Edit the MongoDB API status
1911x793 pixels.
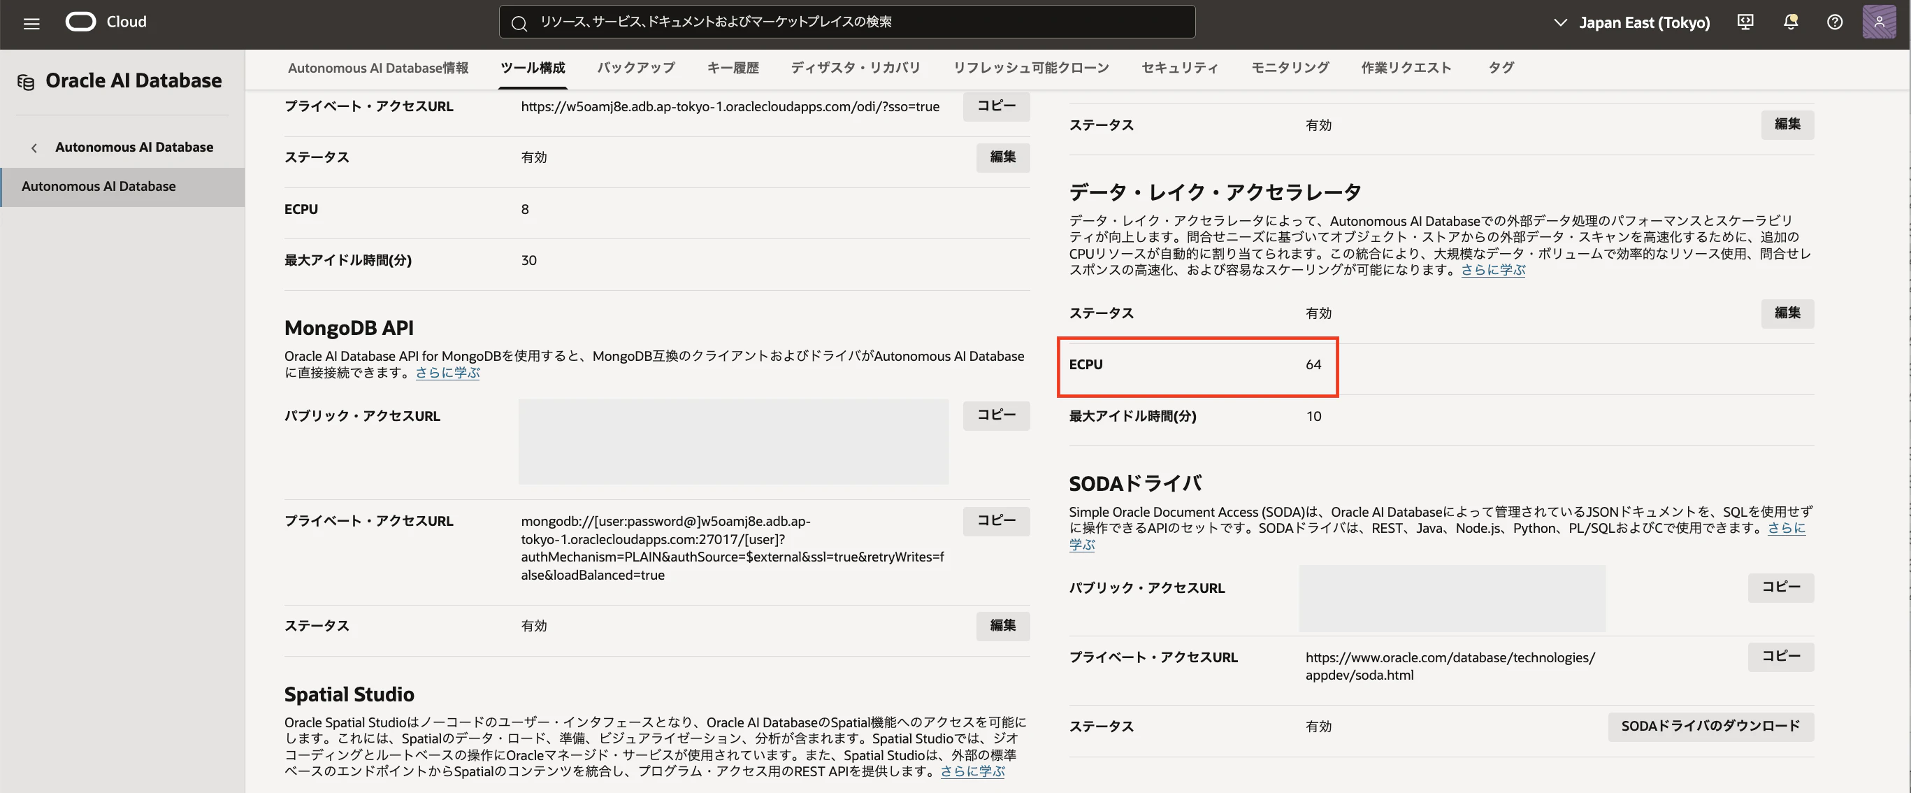point(1002,626)
